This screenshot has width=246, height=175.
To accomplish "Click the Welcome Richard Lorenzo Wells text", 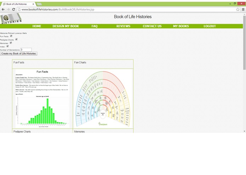I will (13, 33).
